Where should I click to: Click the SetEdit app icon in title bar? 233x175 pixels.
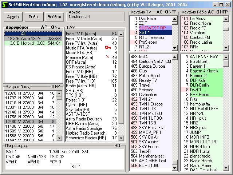pos(5,5)
